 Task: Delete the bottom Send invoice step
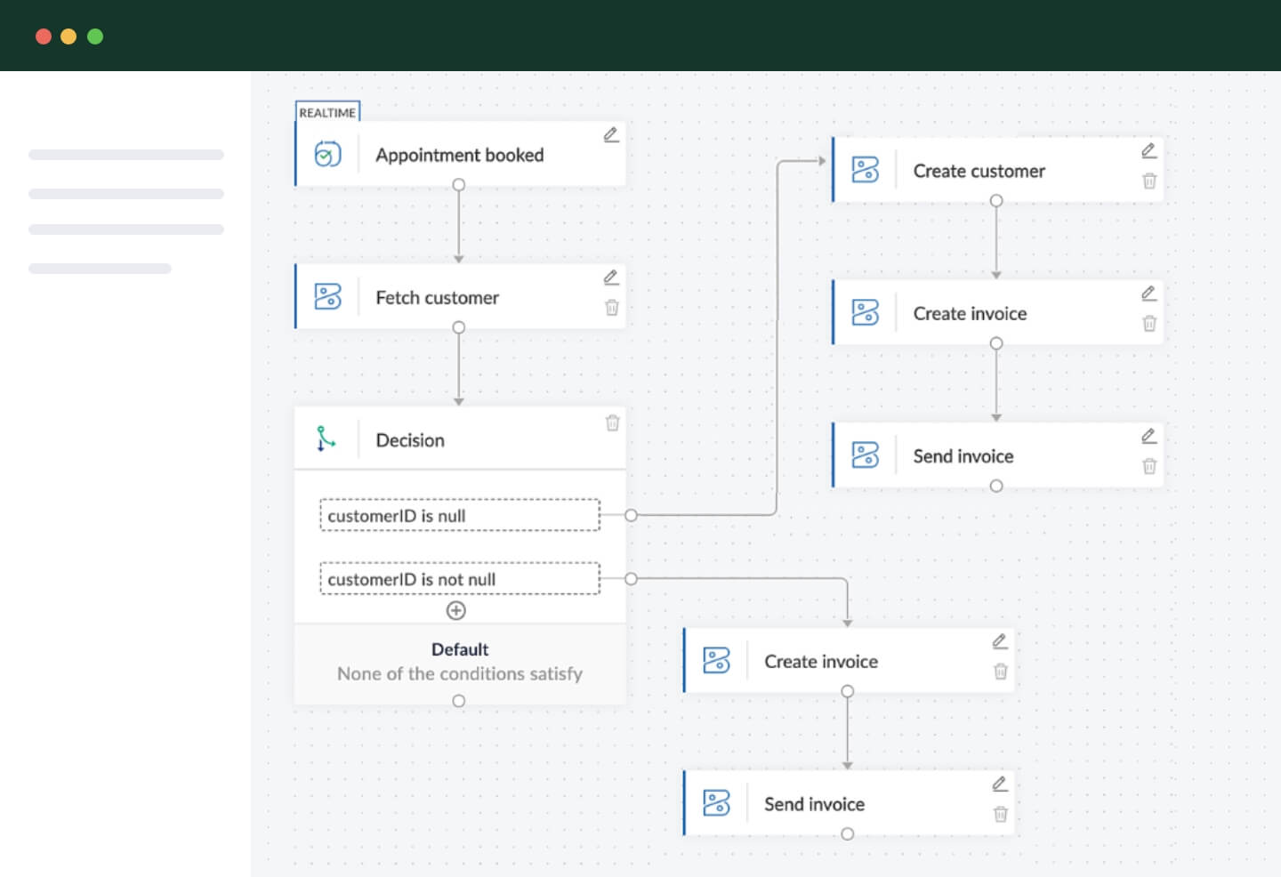coord(1000,814)
